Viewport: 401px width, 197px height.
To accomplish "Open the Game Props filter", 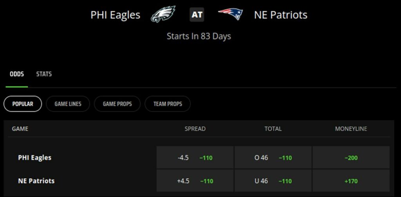I will coord(117,104).
